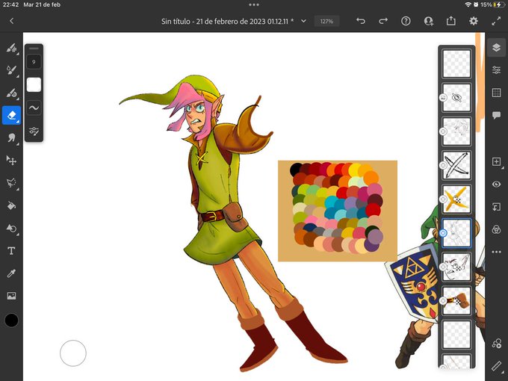This screenshot has width=508, height=381.
Task: Open eraser brush settings sliders
Action: pyautogui.click(x=34, y=131)
